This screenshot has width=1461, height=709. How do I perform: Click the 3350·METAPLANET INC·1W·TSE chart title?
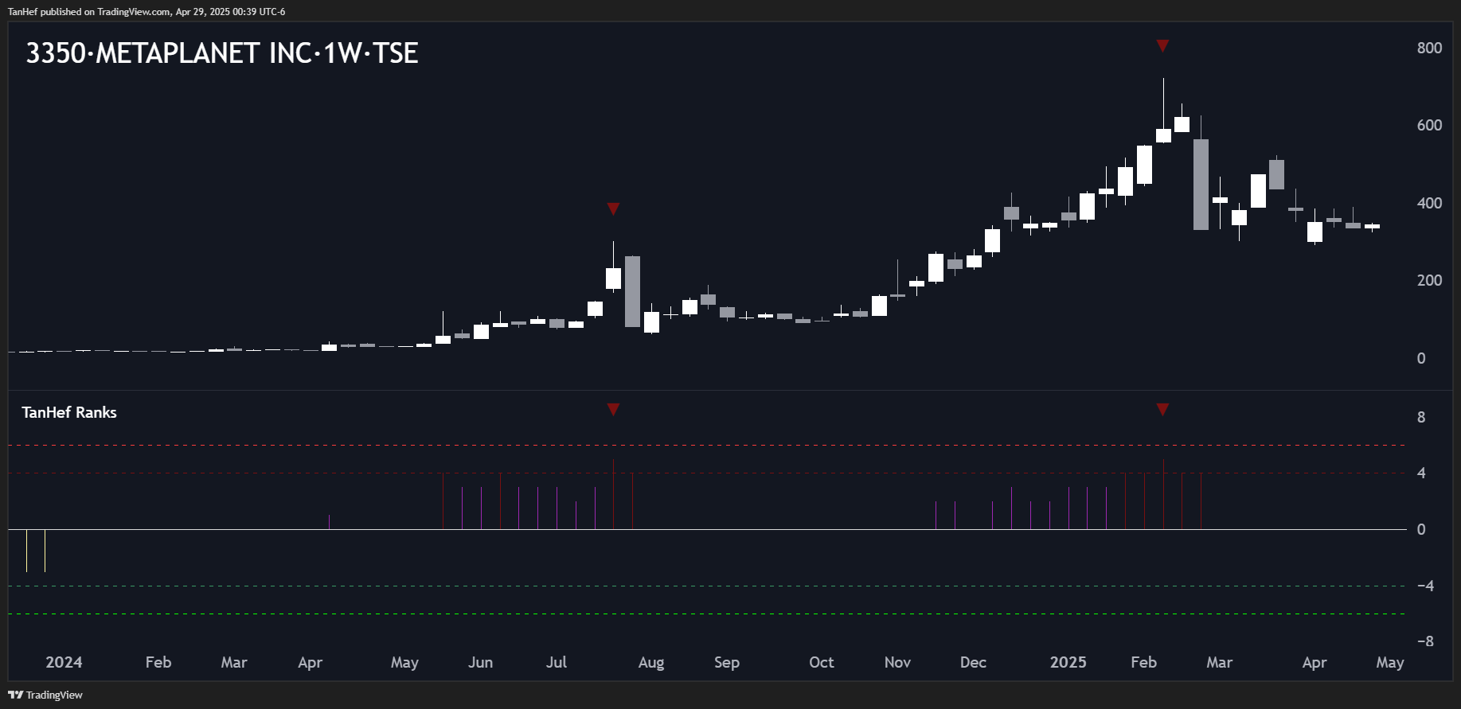[x=222, y=53]
